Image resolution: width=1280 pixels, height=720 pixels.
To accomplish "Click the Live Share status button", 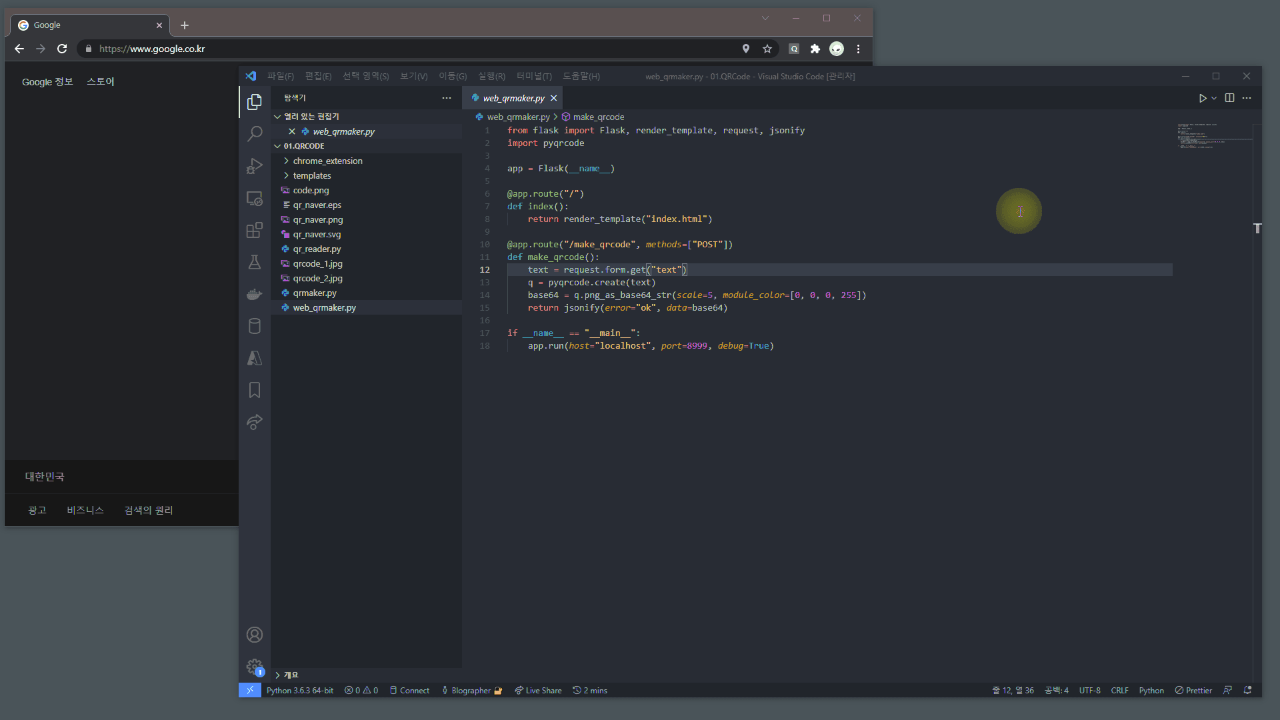I will 538,691.
